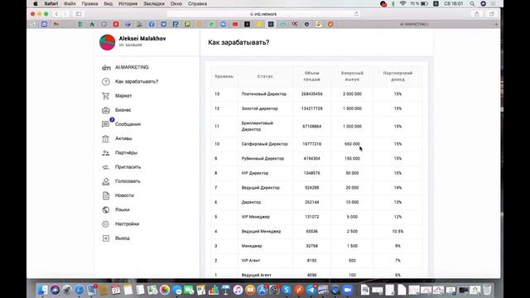Click the Spotlight search icon in menu bar

point(472,3)
